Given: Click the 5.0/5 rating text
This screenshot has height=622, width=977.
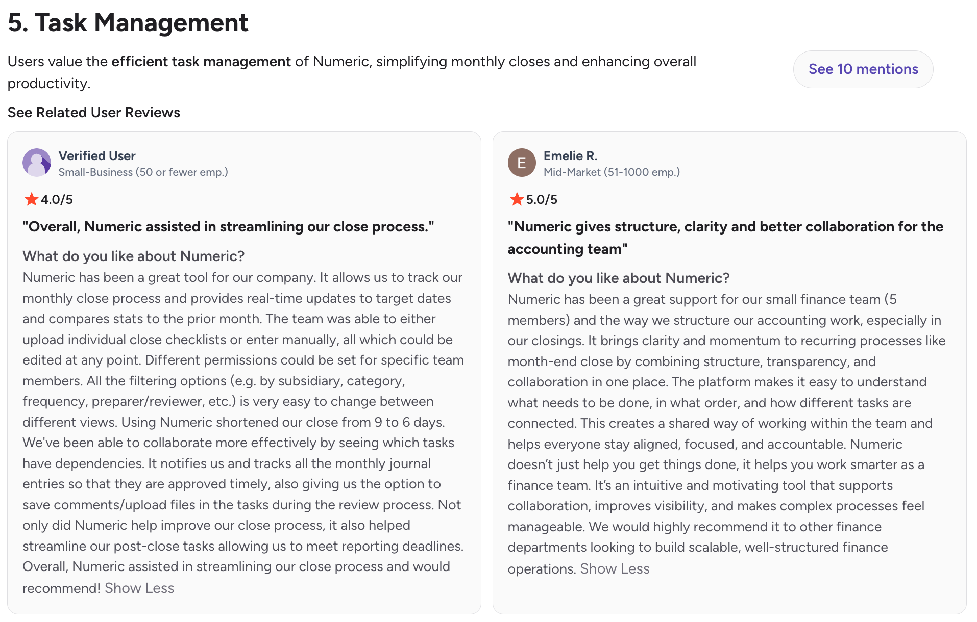Looking at the screenshot, I should (x=542, y=200).
